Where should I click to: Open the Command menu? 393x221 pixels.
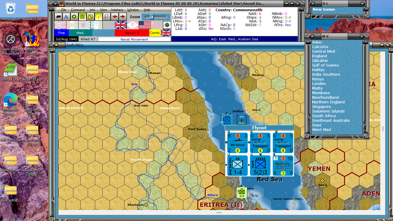click(x=78, y=10)
